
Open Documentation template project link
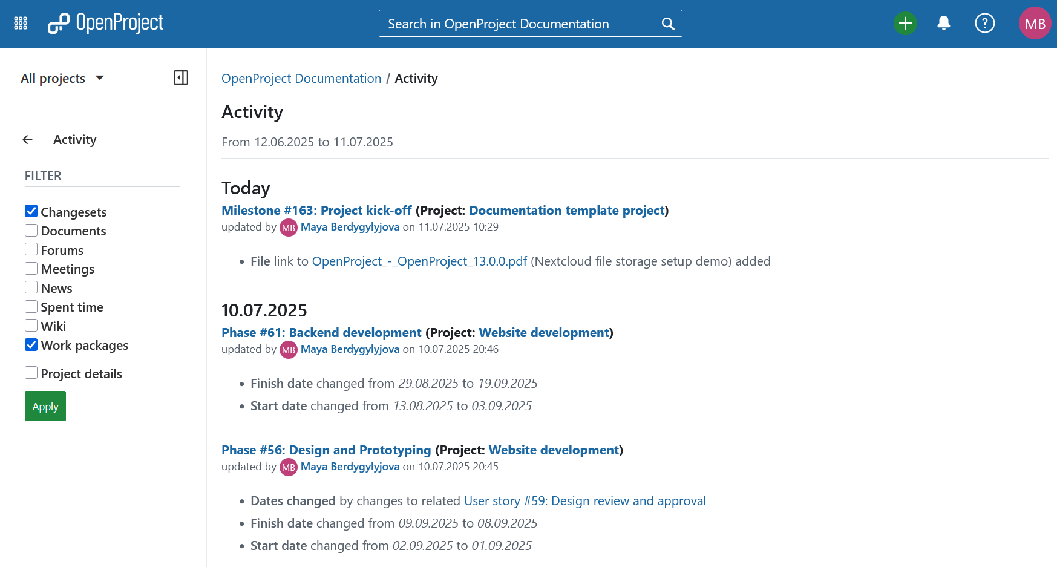567,211
